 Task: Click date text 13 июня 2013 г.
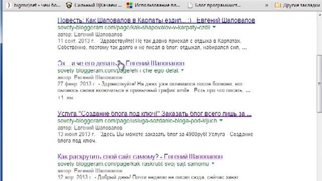click(x=76, y=134)
